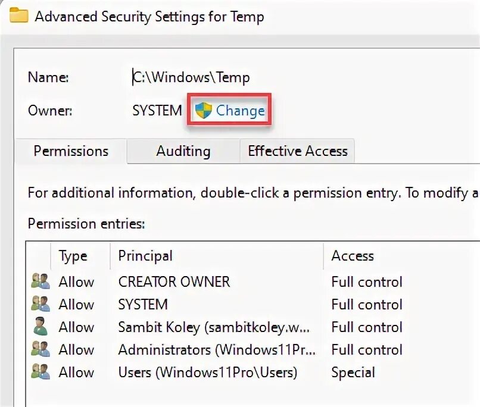Click the single-user icon for Sambit Koley

coord(40,327)
